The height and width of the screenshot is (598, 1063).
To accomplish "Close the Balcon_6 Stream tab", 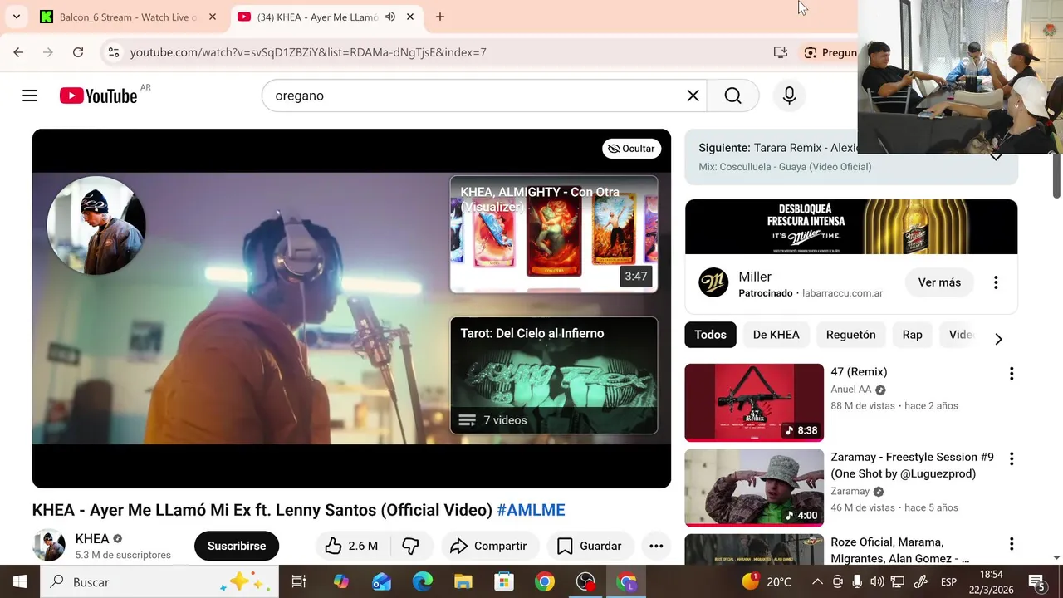I will 212,17.
